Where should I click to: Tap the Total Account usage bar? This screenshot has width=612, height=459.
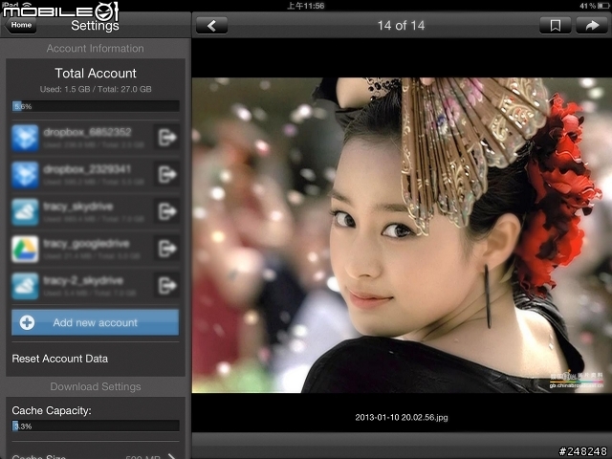click(96, 106)
